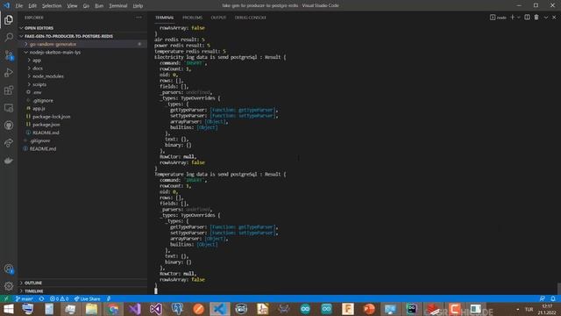Open the Manage gear menu

pyautogui.click(x=9, y=286)
